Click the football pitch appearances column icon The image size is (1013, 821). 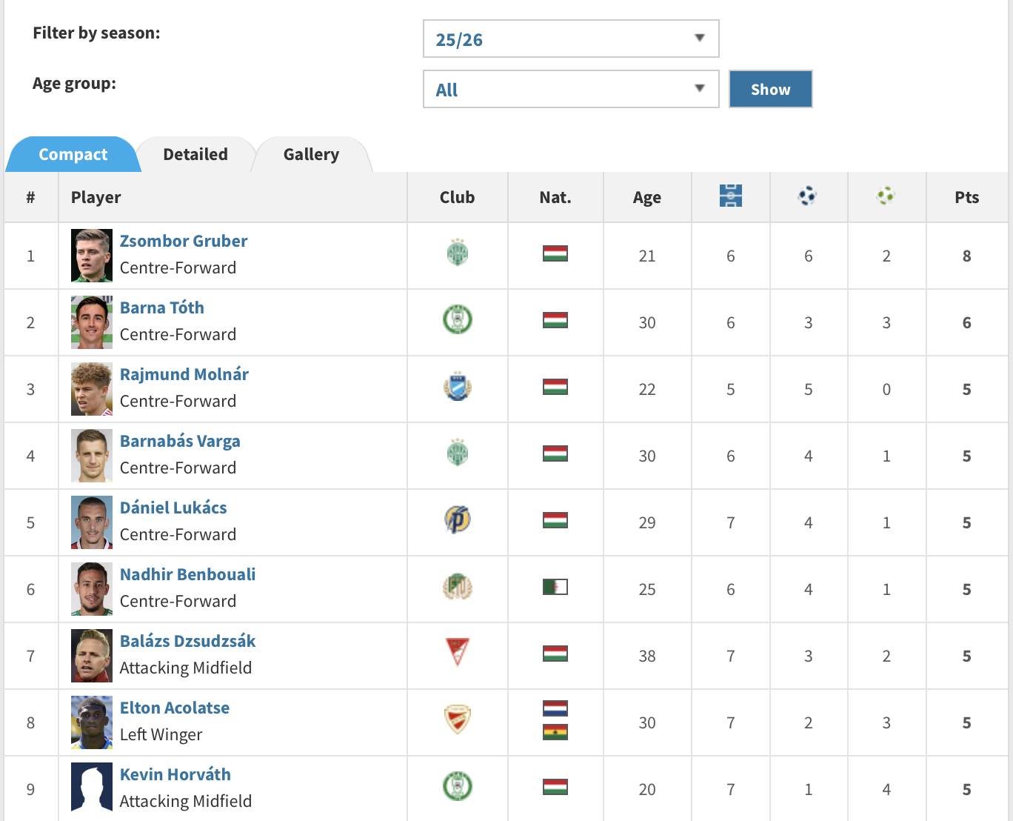click(730, 196)
